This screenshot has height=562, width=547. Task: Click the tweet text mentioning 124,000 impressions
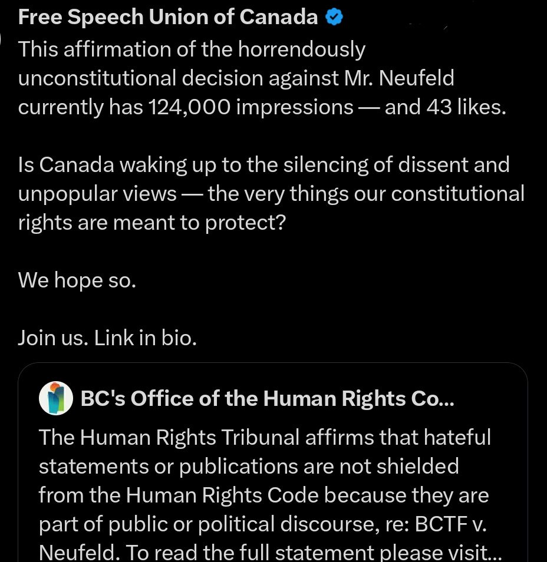click(x=262, y=107)
